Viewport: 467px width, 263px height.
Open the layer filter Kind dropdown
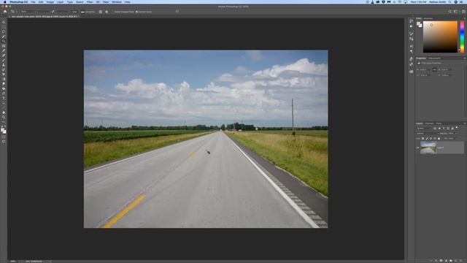click(x=424, y=129)
